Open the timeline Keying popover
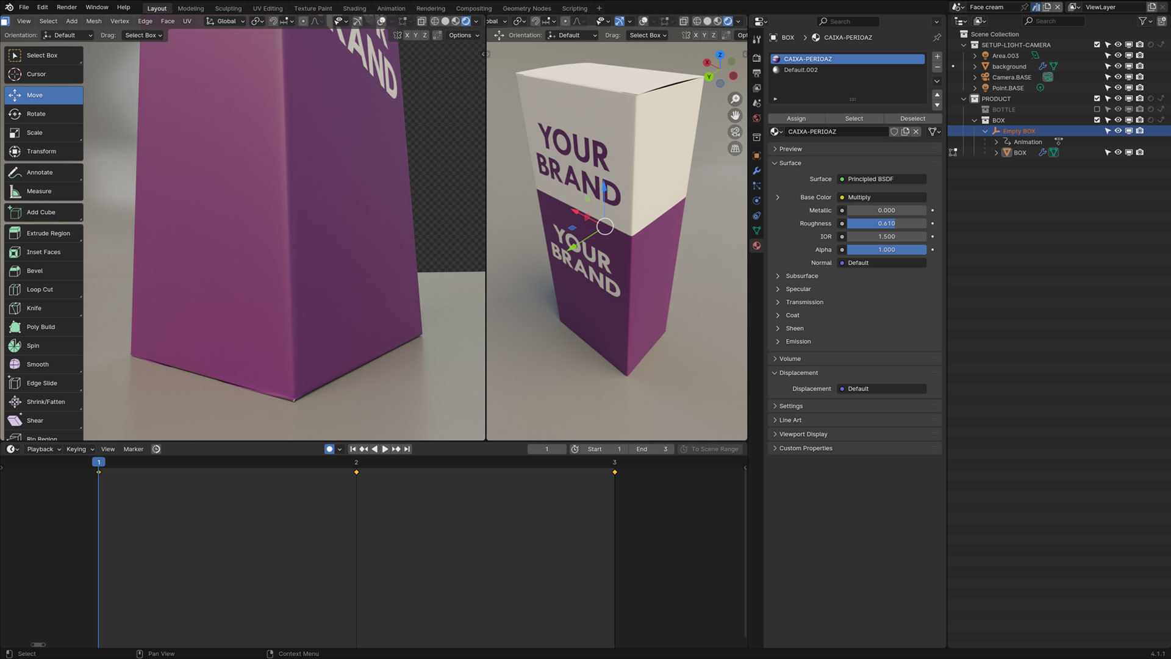This screenshot has height=659, width=1171. tap(80, 449)
